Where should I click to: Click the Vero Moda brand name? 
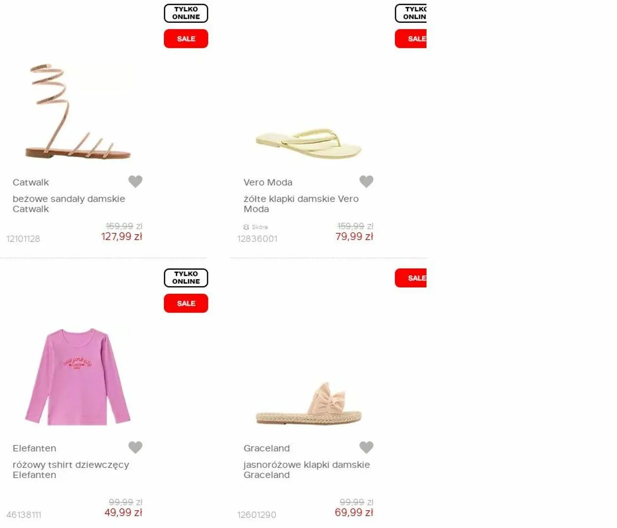(268, 182)
